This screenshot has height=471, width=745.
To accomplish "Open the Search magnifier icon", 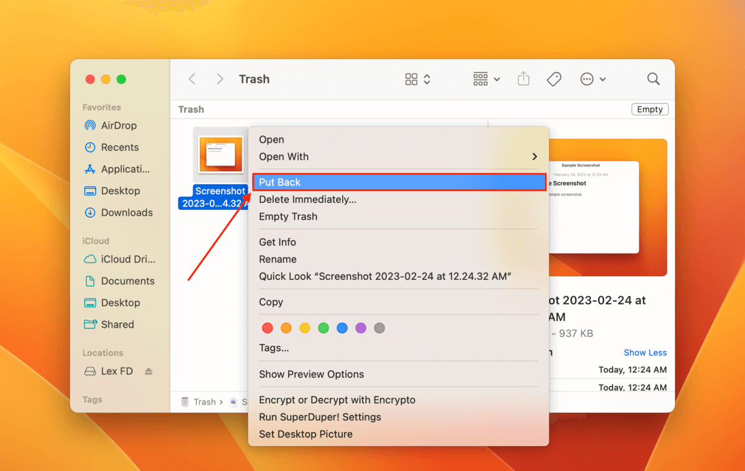I will pos(653,79).
